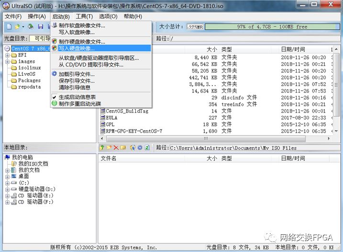Image resolution: width=343 pixels, height=252 pixels.
Task: Click the CD icon beside CentOS 7 x86 root
Action: point(7,48)
